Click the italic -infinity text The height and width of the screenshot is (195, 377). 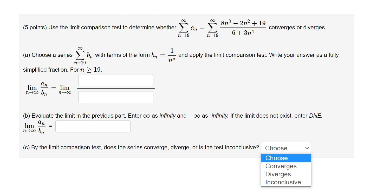pyautogui.click(x=219, y=116)
